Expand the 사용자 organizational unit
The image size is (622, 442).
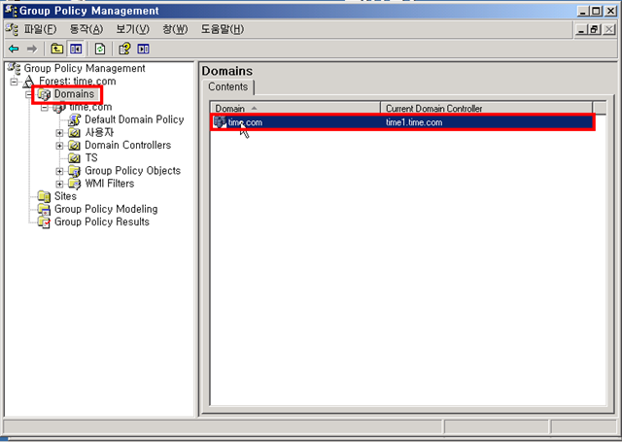coord(59,133)
